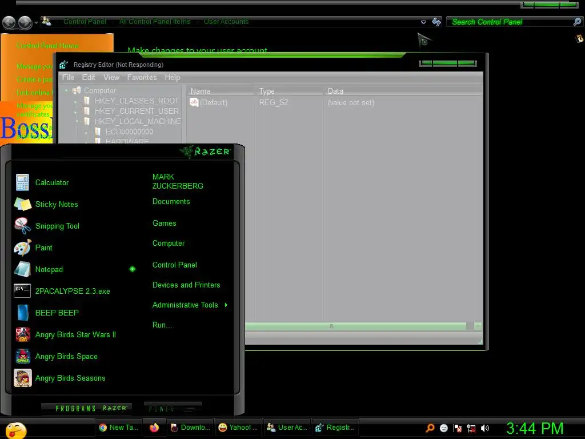Image resolution: width=585 pixels, height=439 pixels.
Task: Launch Sticky Notes from Start menu
Action: tap(57, 204)
